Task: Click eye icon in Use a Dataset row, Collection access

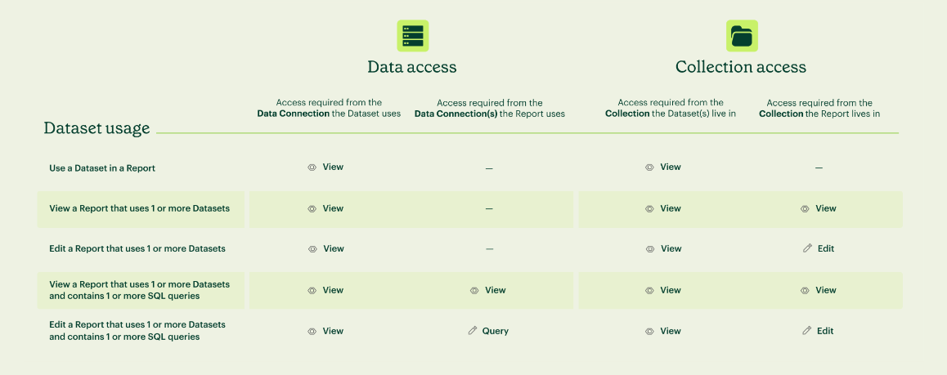Action: tap(650, 167)
